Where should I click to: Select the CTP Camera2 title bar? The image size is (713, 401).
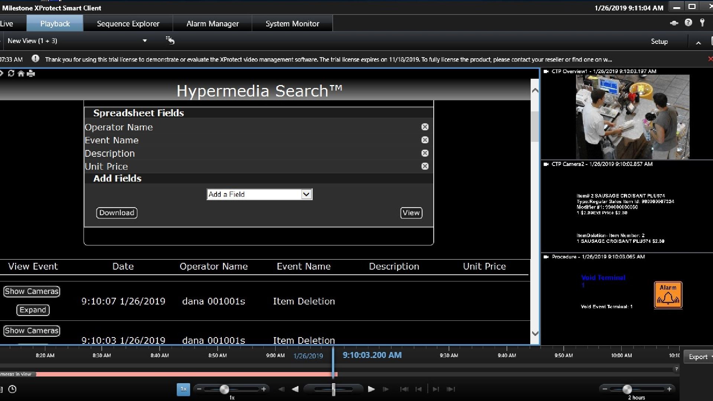(627, 164)
